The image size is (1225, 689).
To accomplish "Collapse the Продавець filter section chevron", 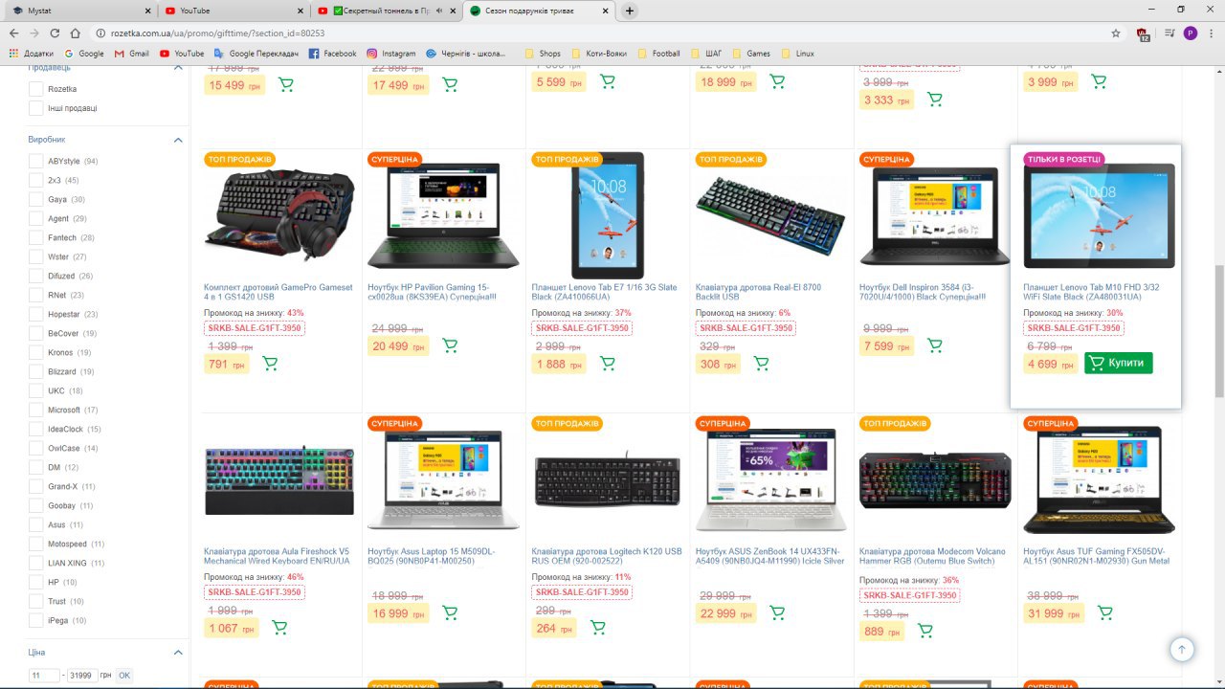I will 178,68.
